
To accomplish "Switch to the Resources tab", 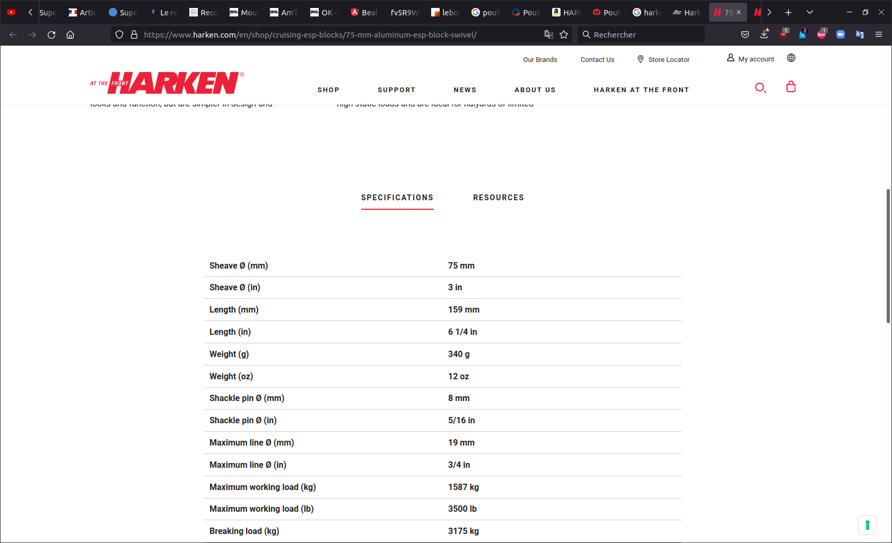I will pos(498,198).
